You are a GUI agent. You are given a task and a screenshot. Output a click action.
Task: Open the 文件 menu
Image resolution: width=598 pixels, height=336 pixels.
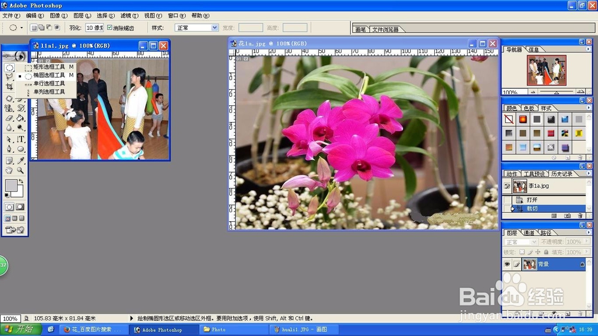click(11, 16)
